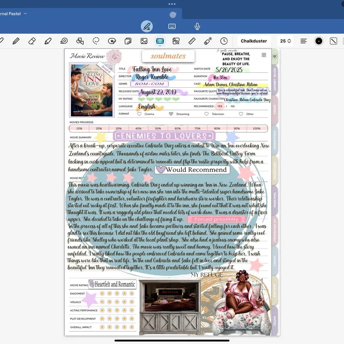Click the watch date 5/26/2025 text

pyautogui.click(x=229, y=70)
